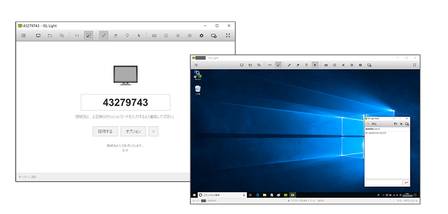Screen dimensions: 448x214
Task: Click info circle icon in waiting window
Action: (x=166, y=36)
